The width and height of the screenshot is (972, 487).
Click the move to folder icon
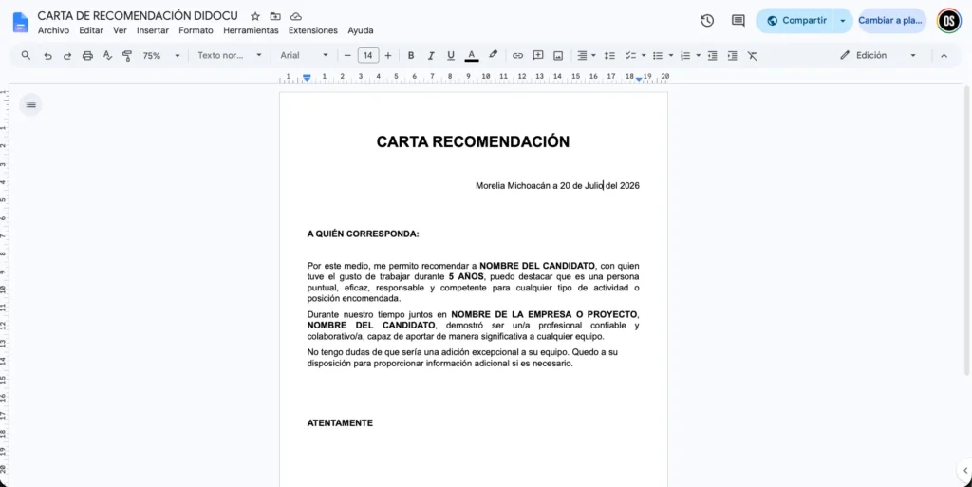coord(275,16)
